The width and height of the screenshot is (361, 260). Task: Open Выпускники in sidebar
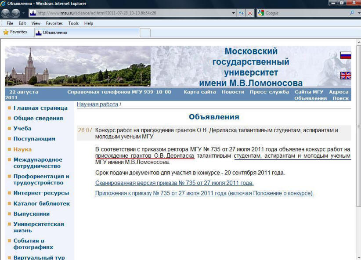pos(32,214)
